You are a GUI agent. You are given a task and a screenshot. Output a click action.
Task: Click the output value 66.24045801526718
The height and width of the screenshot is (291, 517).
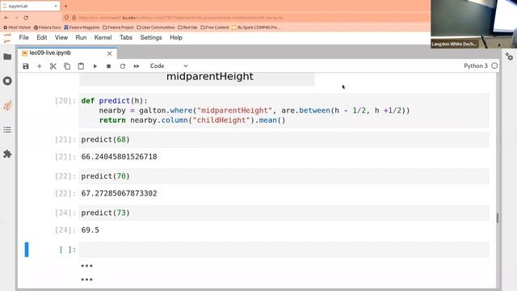[119, 157]
